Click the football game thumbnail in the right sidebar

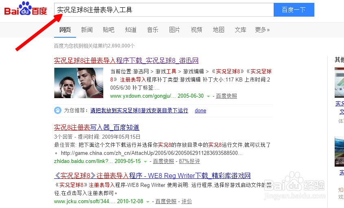pyautogui.click(x=339, y=151)
